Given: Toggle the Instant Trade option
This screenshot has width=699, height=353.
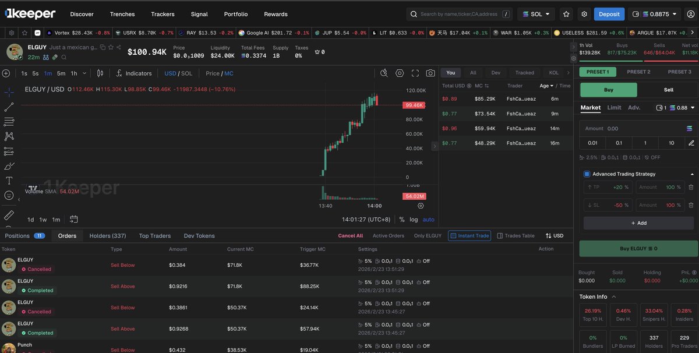Looking at the screenshot, I should coord(469,236).
